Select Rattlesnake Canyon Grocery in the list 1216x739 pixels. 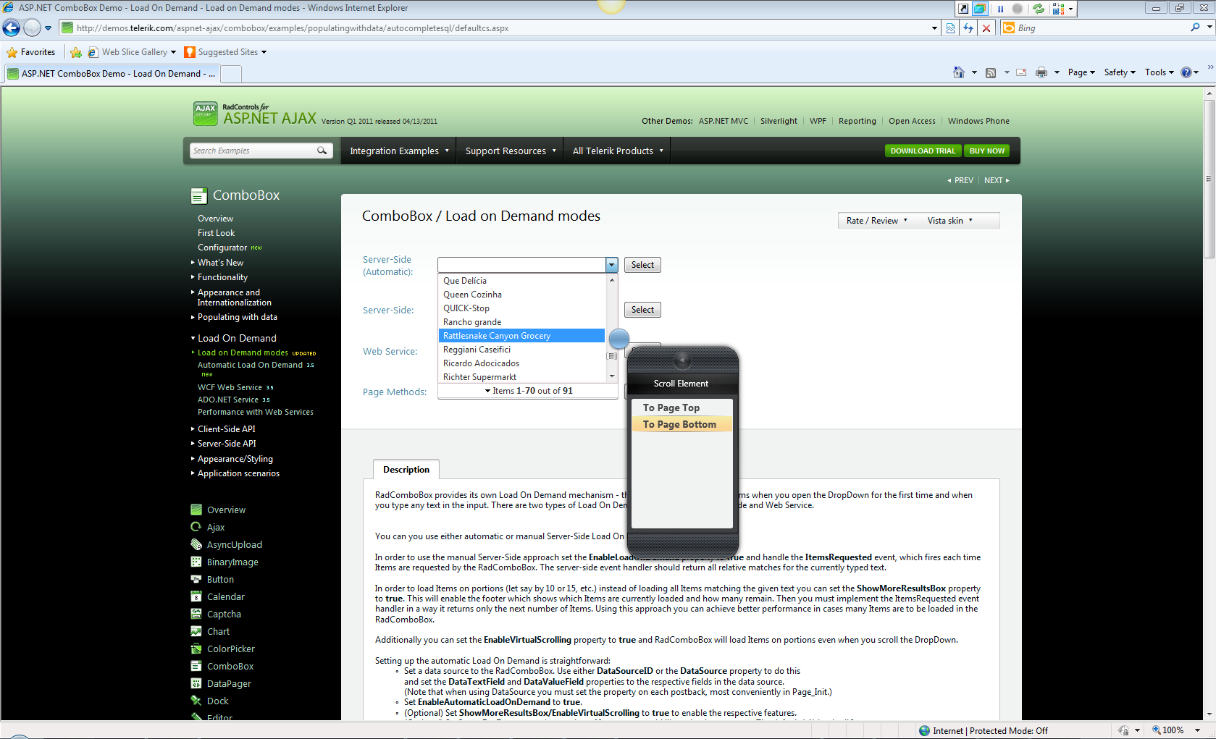click(521, 336)
